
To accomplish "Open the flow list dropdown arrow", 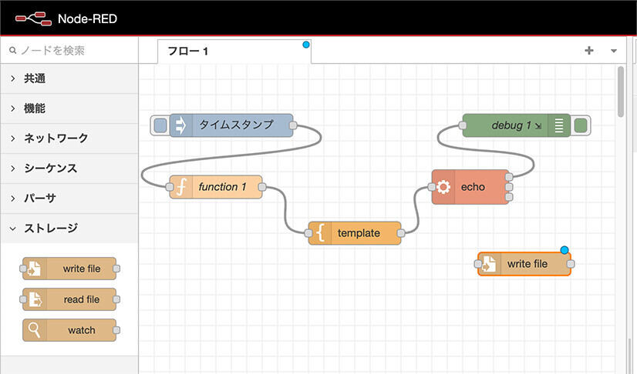I will [x=614, y=51].
